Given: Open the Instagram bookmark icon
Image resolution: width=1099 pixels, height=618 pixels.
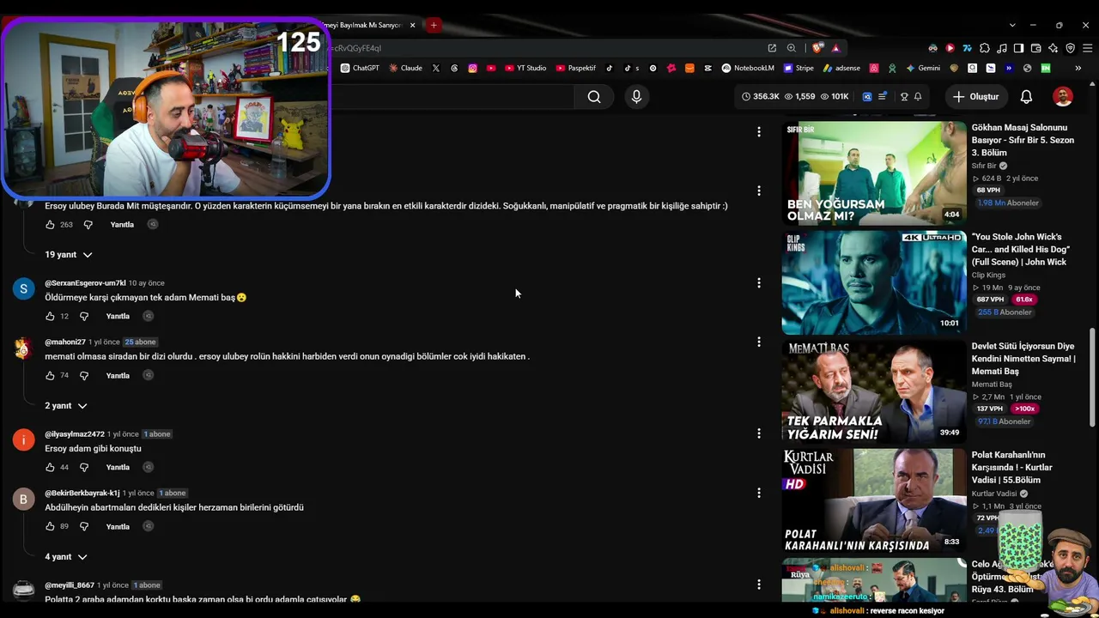Looking at the screenshot, I should point(472,68).
